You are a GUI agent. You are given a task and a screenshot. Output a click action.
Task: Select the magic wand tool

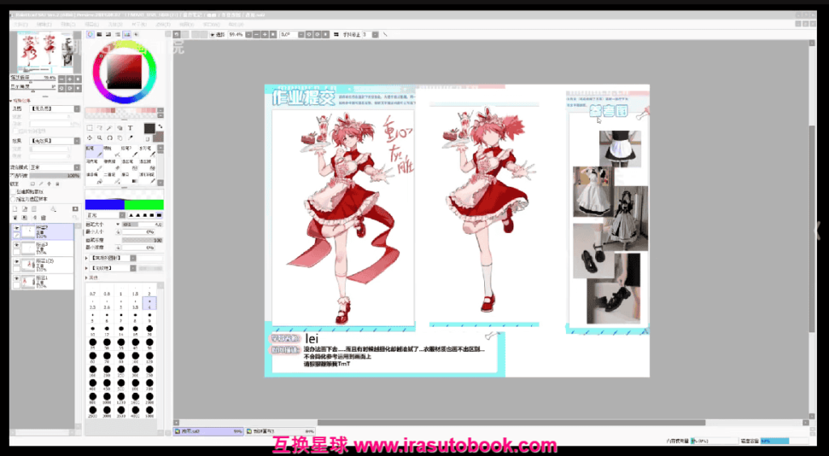(109, 128)
